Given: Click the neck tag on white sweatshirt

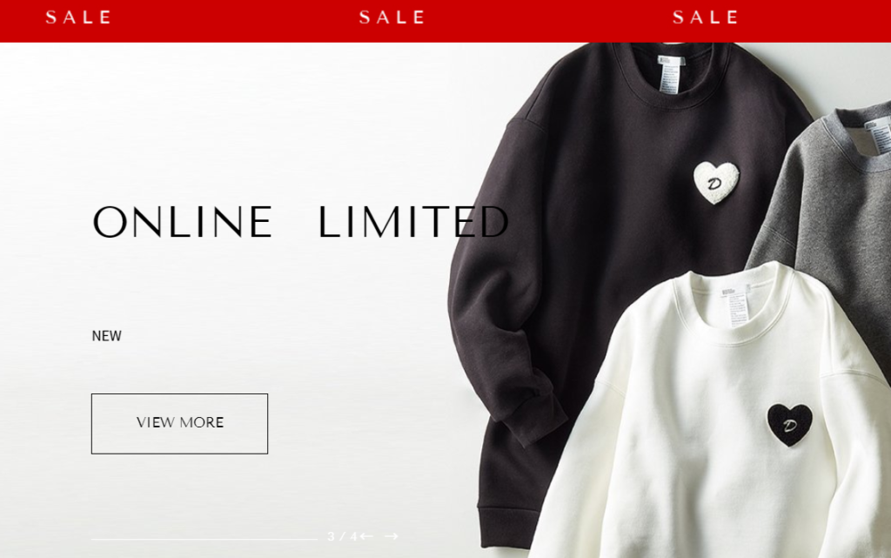Looking at the screenshot, I should [x=736, y=306].
